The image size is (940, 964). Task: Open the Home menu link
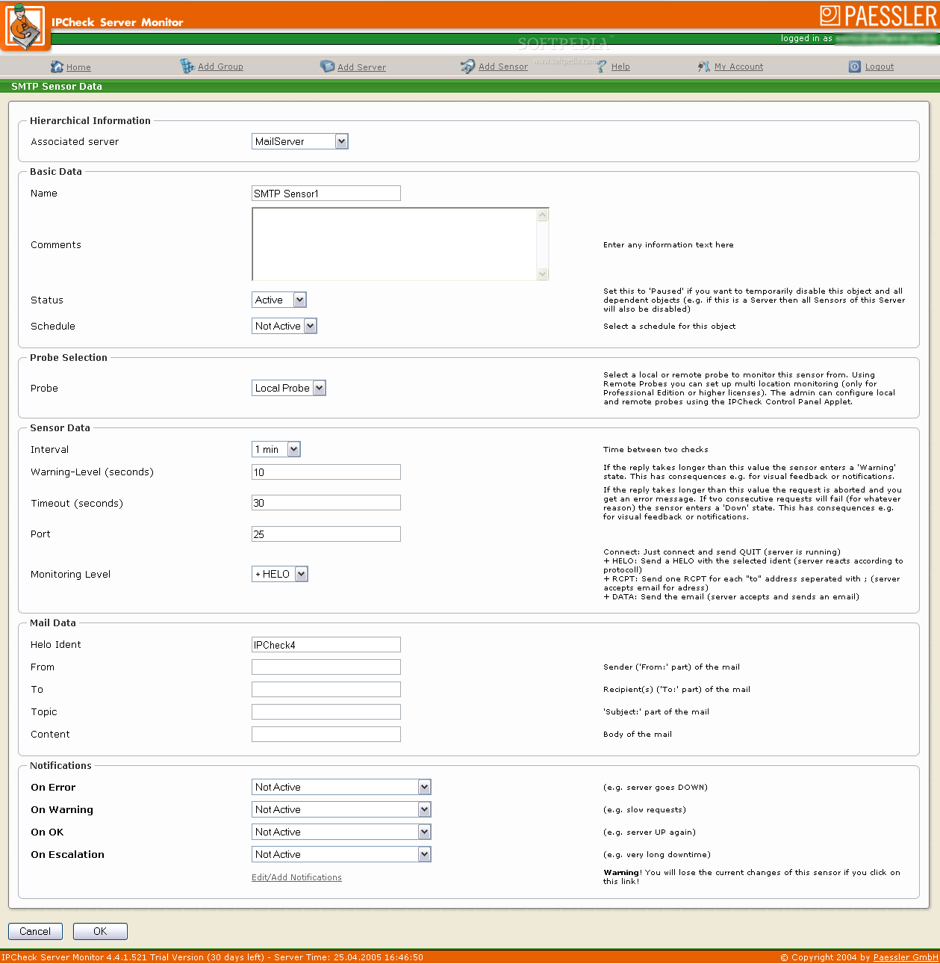click(78, 67)
